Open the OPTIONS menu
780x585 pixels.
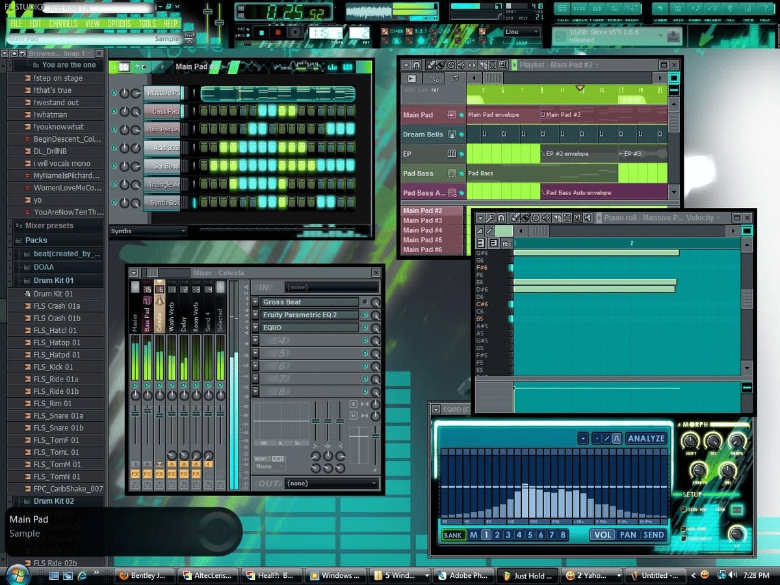(x=119, y=23)
